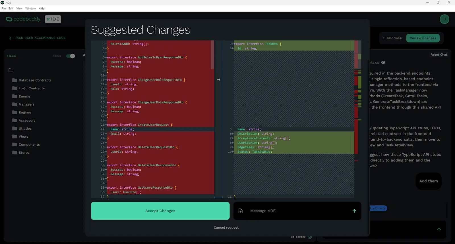Click the GetUsersResponseDto interface line
Viewport: 455px width, 244px height.
[x=142, y=188]
